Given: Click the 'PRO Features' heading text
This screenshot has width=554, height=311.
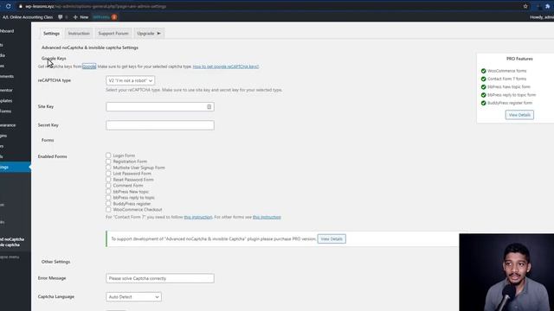Looking at the screenshot, I should tap(519, 59).
